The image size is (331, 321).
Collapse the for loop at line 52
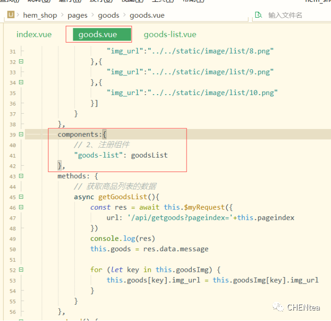(21, 269)
